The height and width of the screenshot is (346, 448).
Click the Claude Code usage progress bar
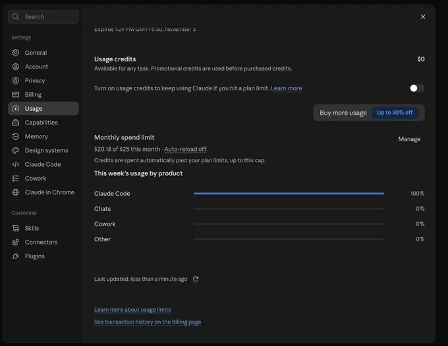[x=289, y=193]
